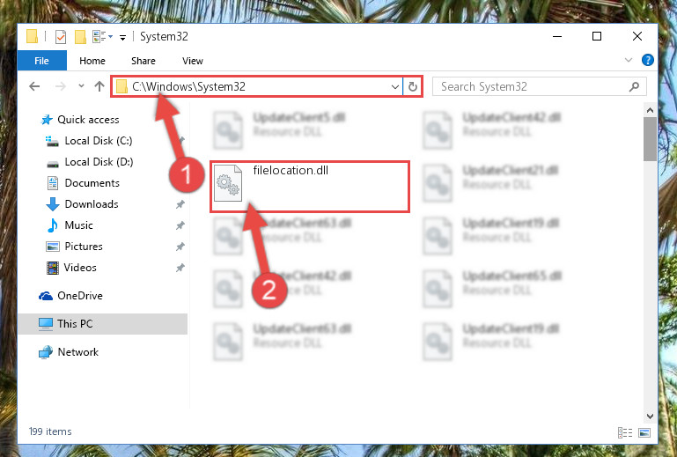
Task: Switch to the View ribbon tab
Action: (193, 61)
